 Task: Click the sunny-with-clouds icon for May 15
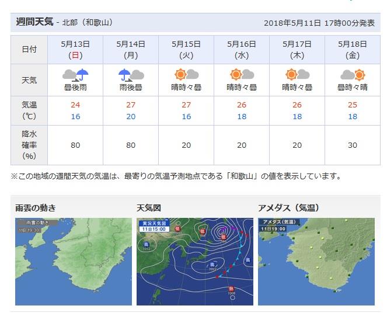click(186, 74)
